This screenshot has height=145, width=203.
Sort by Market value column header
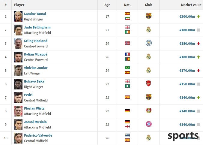coord(191,5)
